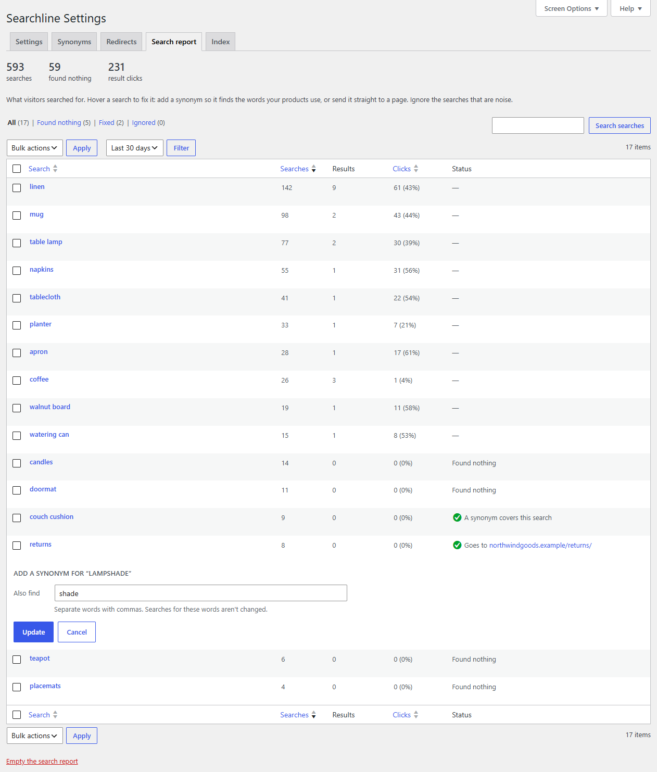Go to the Index tab
This screenshot has height=772, width=657.
click(221, 42)
